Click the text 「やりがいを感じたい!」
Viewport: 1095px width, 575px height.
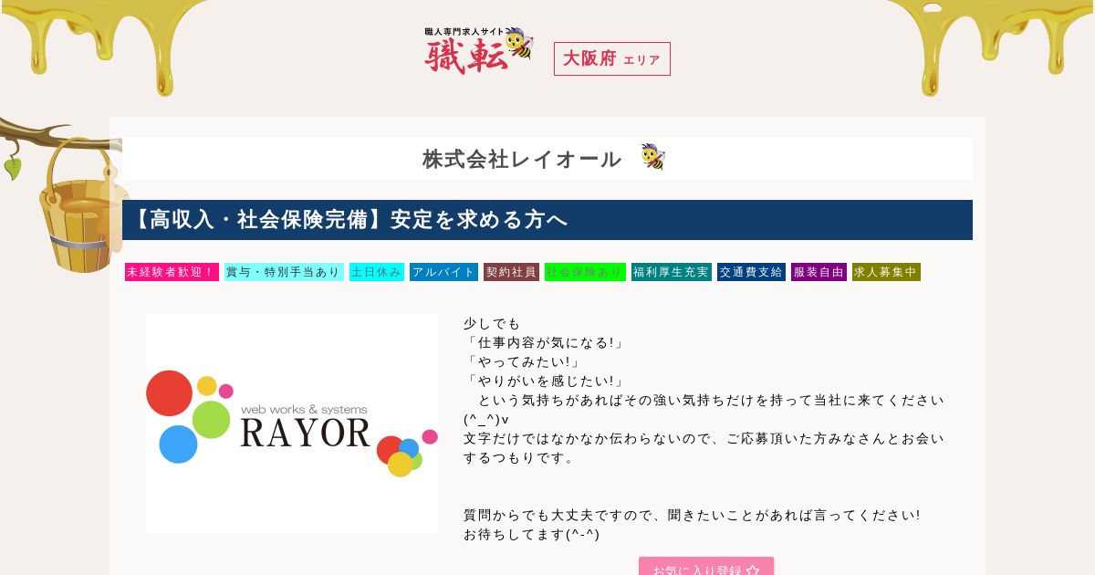pyautogui.click(x=545, y=382)
